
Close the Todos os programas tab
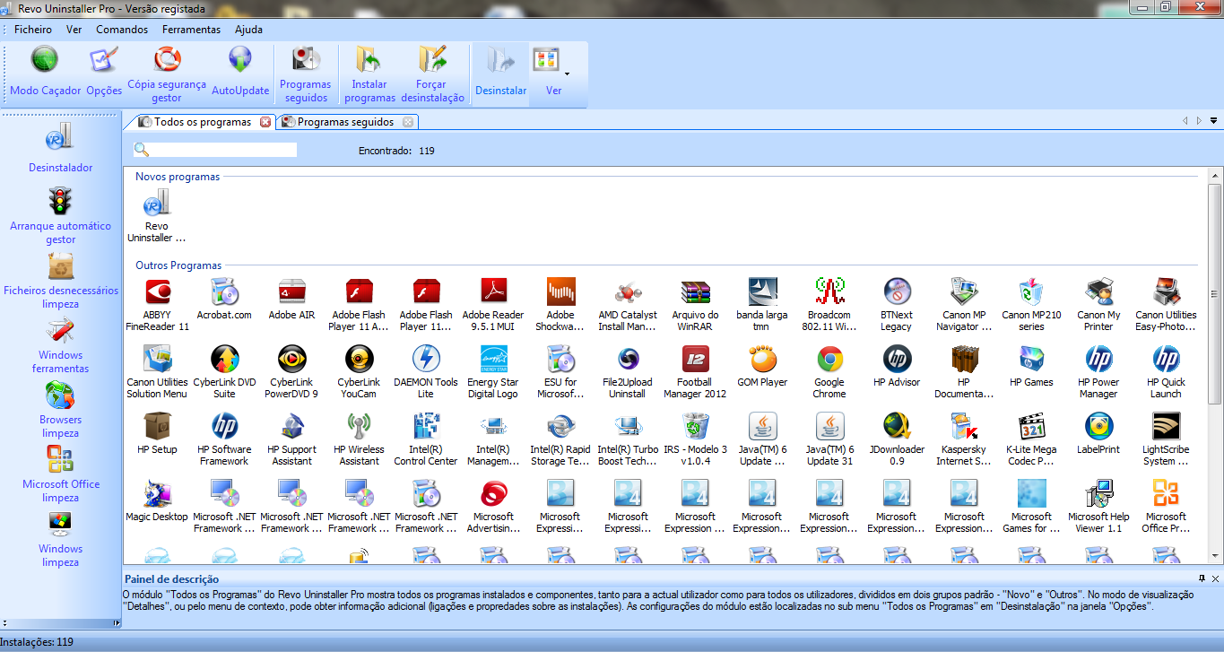(x=265, y=122)
